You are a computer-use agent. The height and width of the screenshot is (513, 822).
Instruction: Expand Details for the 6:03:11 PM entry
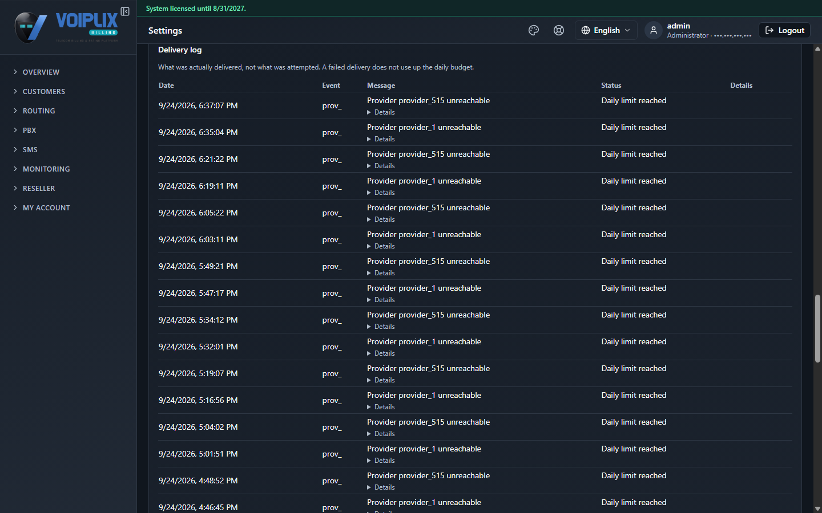(381, 246)
